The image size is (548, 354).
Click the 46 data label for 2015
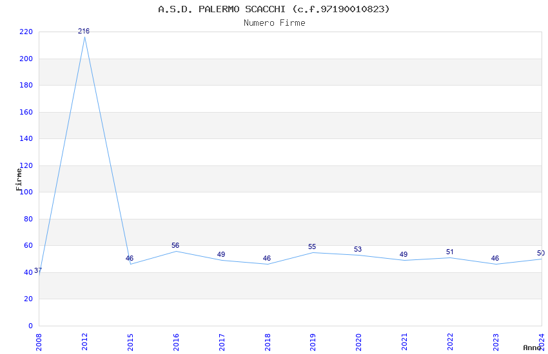130,259
